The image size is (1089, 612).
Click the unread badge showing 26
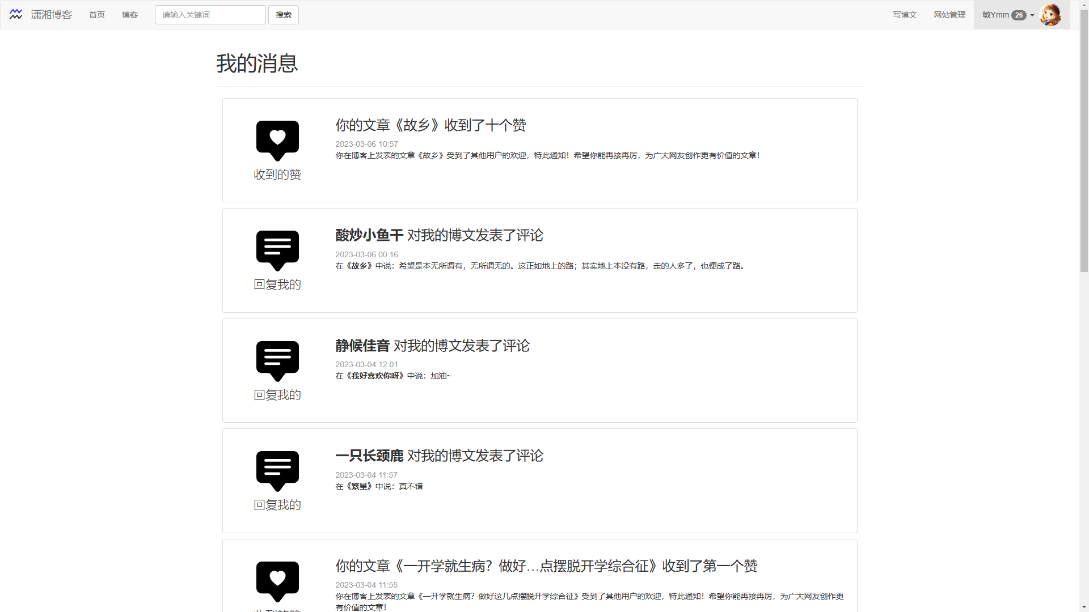click(x=1019, y=15)
